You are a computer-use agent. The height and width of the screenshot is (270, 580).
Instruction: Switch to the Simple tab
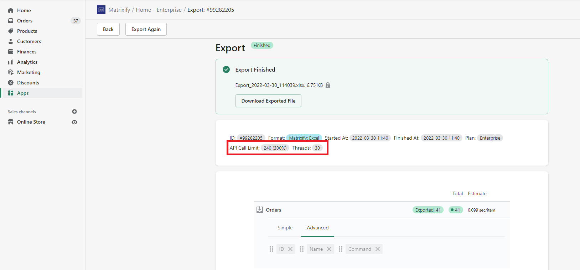point(285,228)
